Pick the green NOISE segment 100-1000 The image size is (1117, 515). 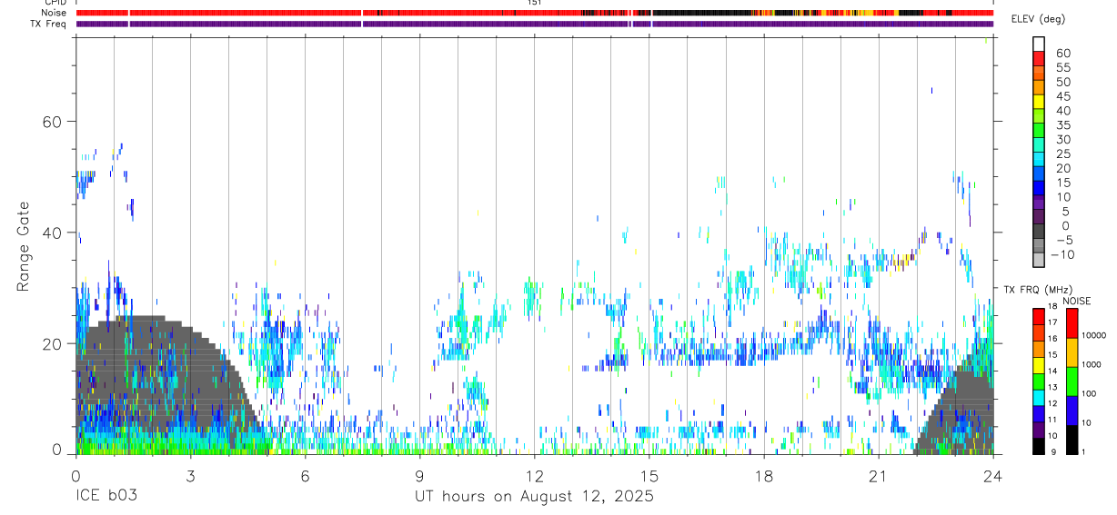tap(1072, 381)
